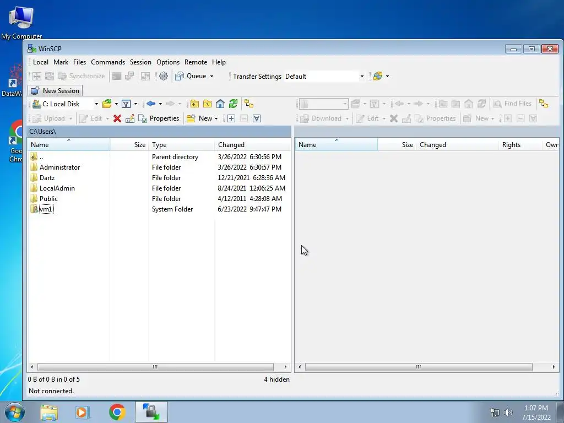Show the remote directory tree icon
Image resolution: width=564 pixels, height=423 pixels.
(x=544, y=104)
